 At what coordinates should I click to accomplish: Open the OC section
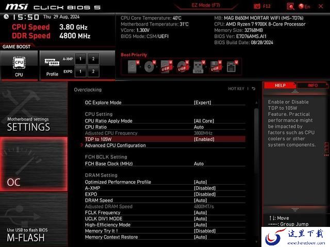(34, 164)
